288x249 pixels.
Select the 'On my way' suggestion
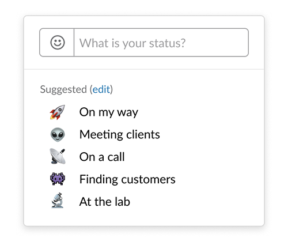tap(109, 112)
